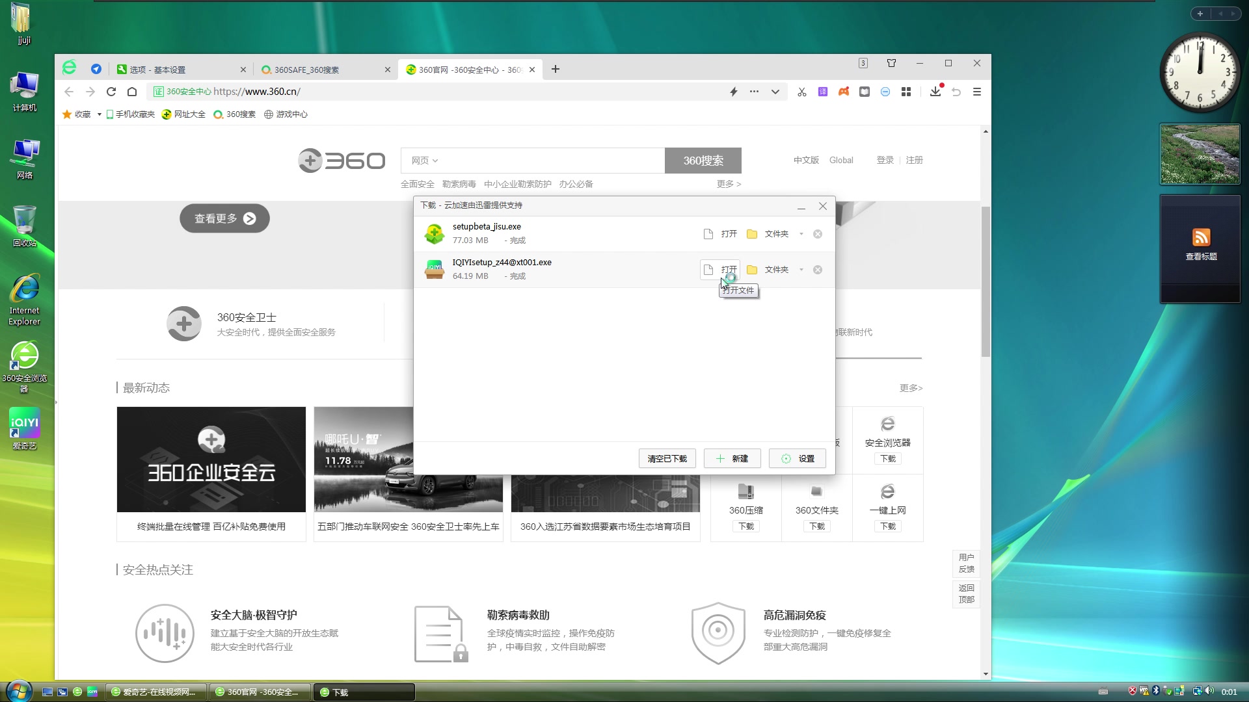This screenshot has width=1249, height=702.
Task: Switch to the 360SAFE_360搜索 tab
Action: click(306, 69)
